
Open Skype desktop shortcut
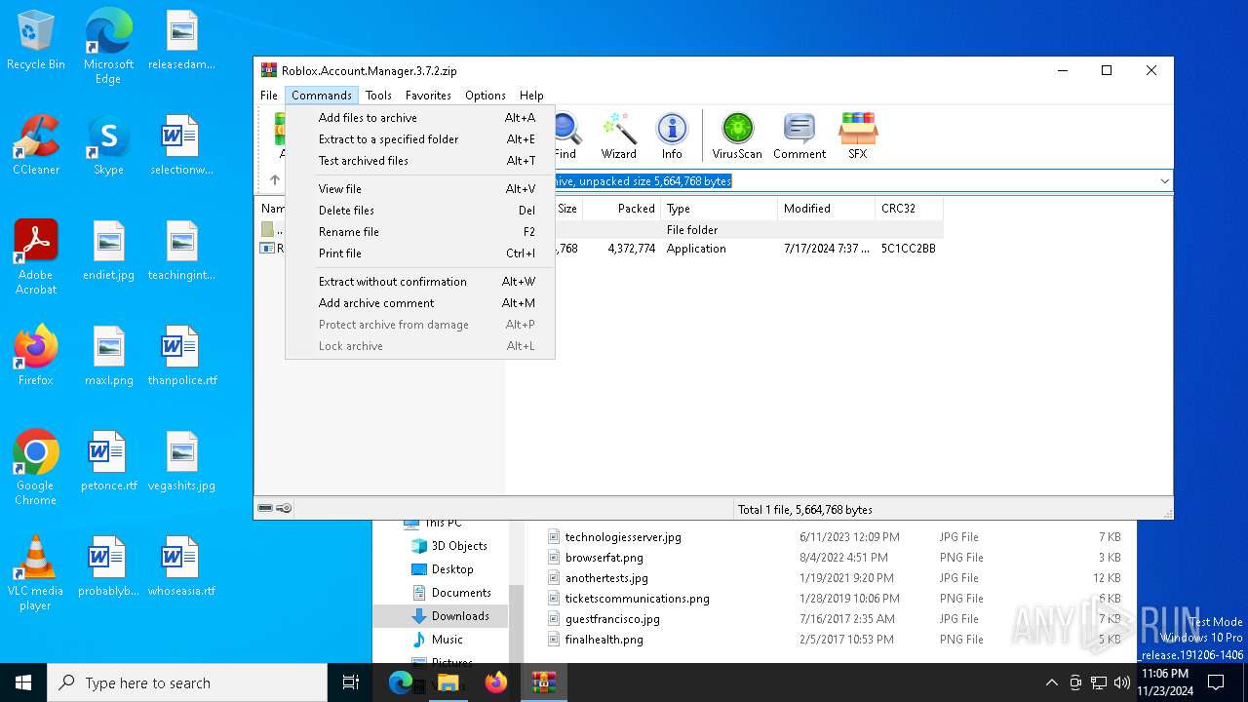pos(108,145)
